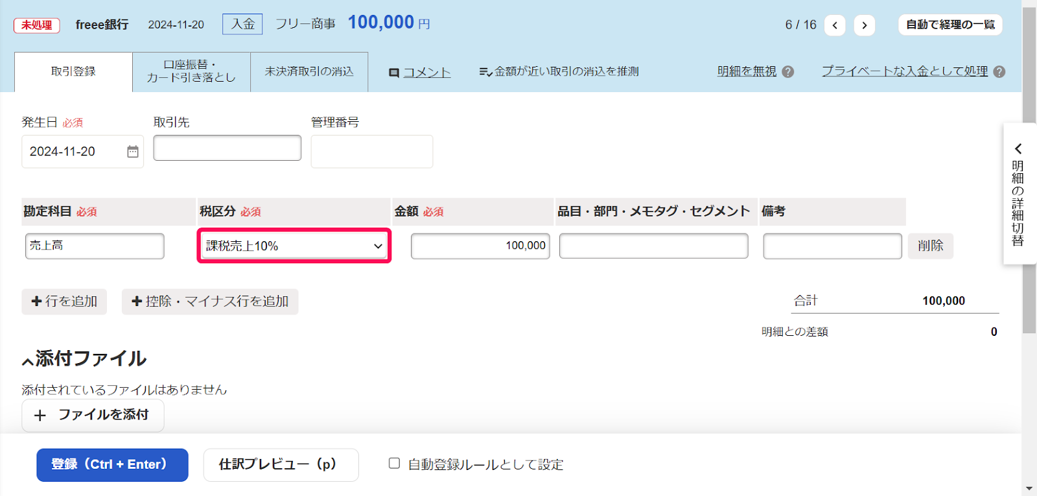This screenshot has height=496, width=1037.
Task: Click プライベートな入金として処理 link
Action: [x=905, y=71]
